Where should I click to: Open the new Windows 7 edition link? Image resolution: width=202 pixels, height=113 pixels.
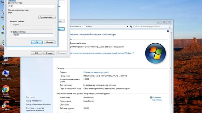click(102, 53)
